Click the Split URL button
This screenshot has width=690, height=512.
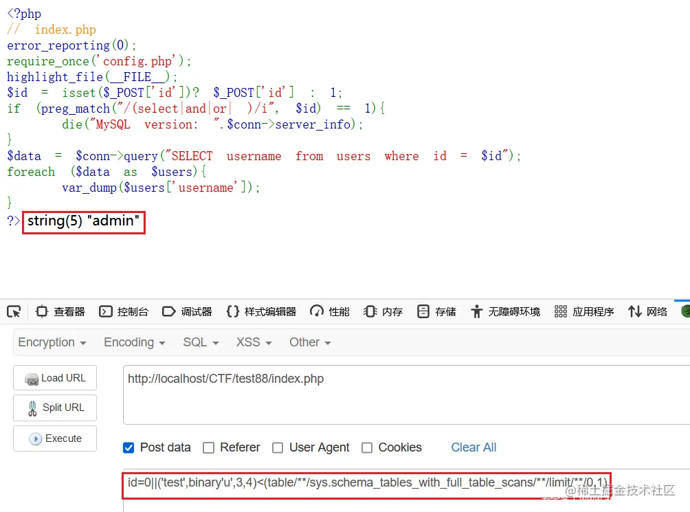point(55,408)
